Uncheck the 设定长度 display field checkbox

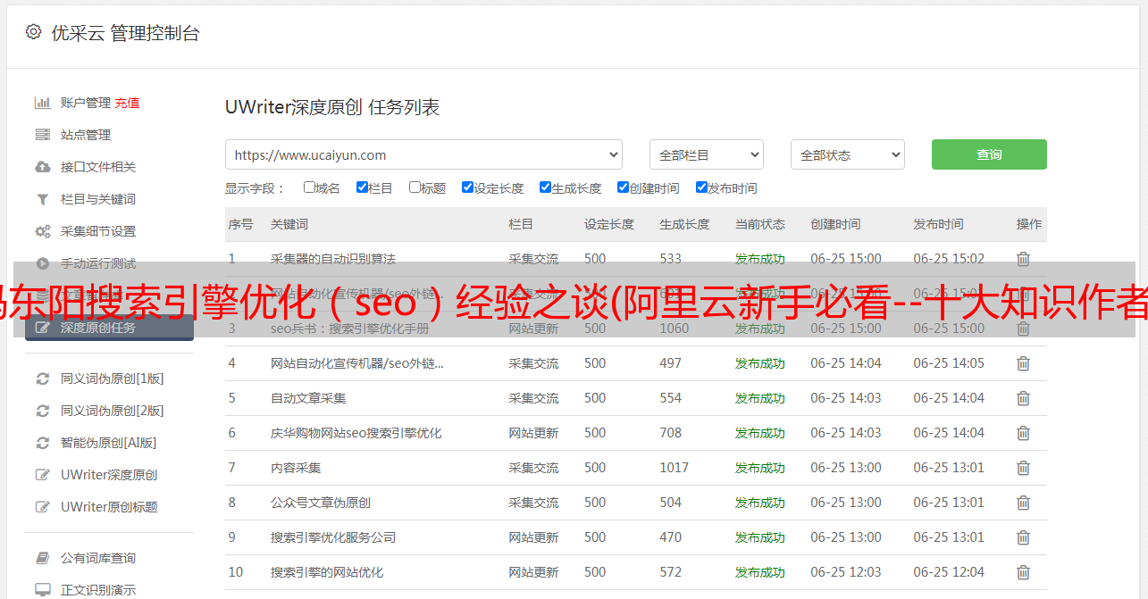tap(467, 187)
